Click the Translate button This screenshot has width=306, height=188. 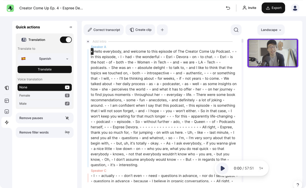click(45, 69)
